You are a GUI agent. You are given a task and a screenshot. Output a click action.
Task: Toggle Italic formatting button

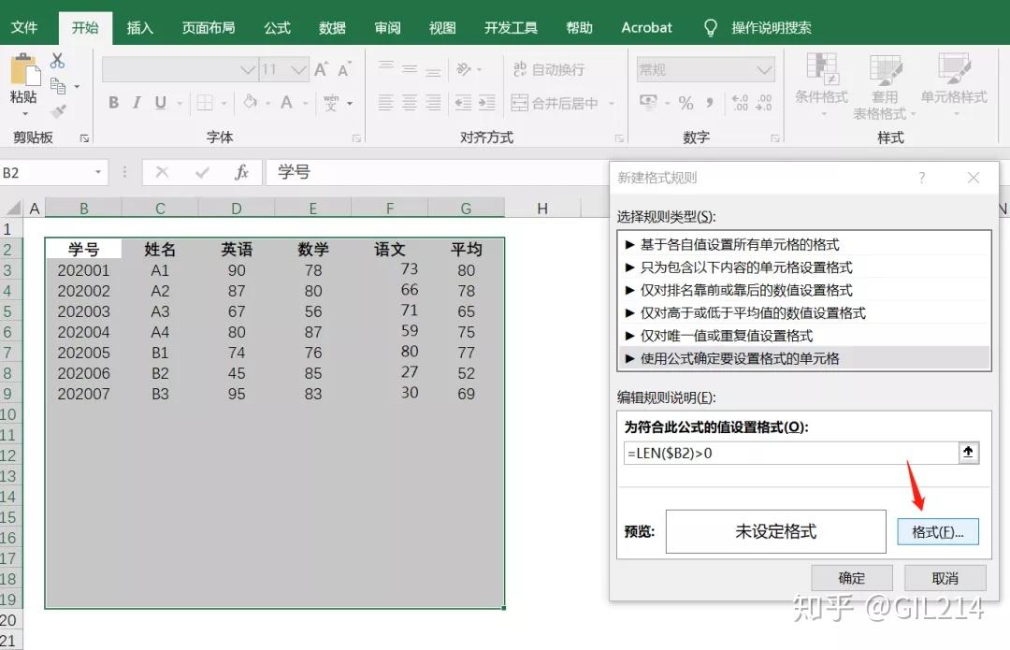(137, 103)
